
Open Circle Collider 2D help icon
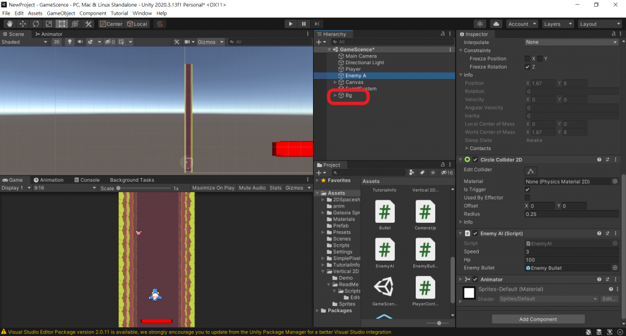pyautogui.click(x=599, y=160)
